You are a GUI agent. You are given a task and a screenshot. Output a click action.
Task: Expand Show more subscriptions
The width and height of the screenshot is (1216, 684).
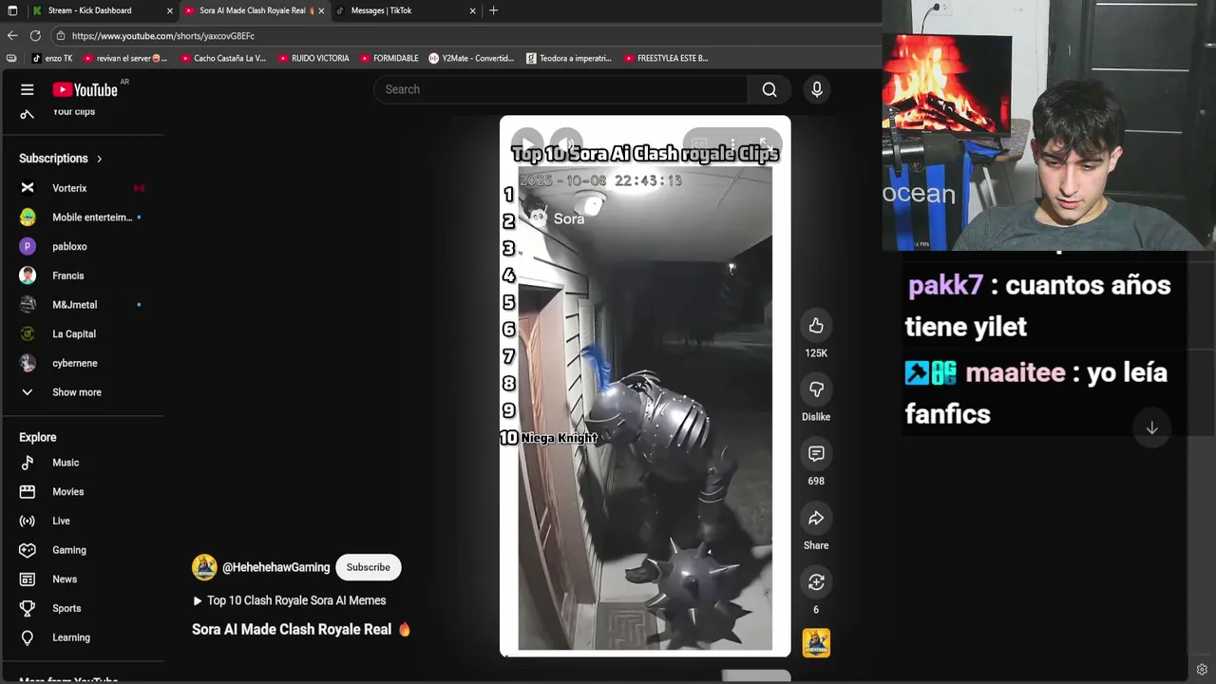pyautogui.click(x=76, y=392)
